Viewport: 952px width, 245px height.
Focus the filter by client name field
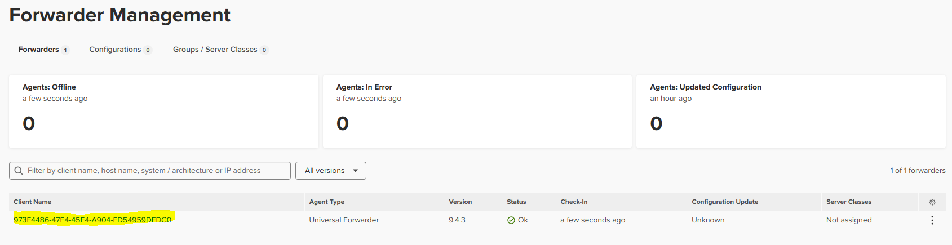(x=150, y=171)
